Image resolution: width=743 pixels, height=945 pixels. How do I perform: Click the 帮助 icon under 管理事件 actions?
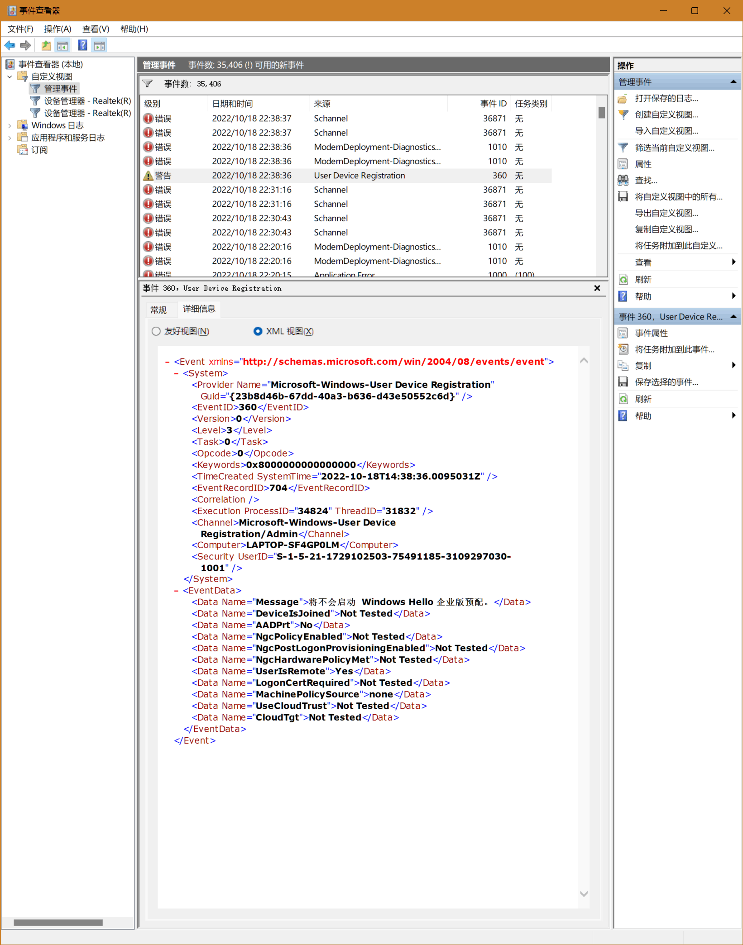click(x=623, y=296)
